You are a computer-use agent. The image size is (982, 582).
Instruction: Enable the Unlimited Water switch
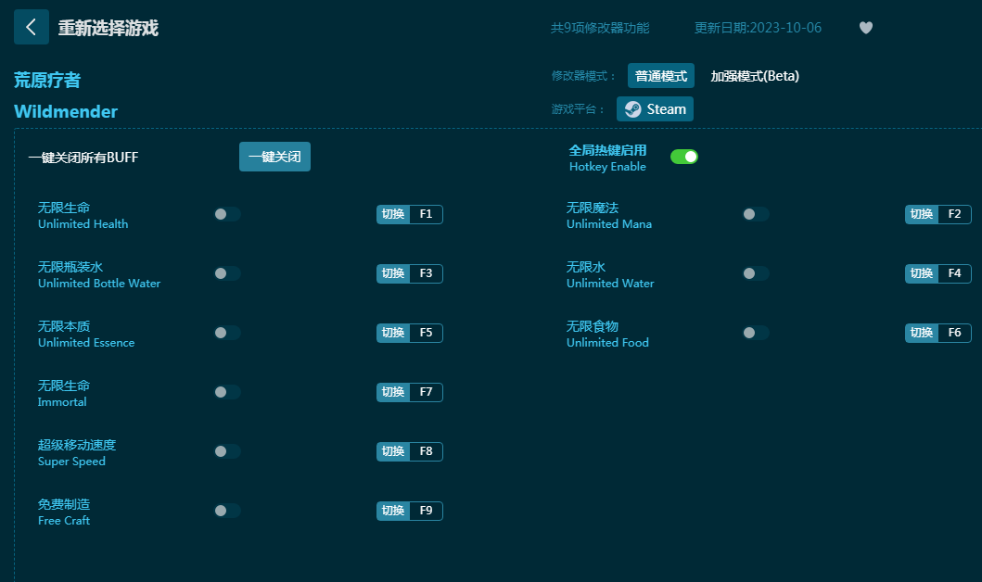tap(755, 273)
